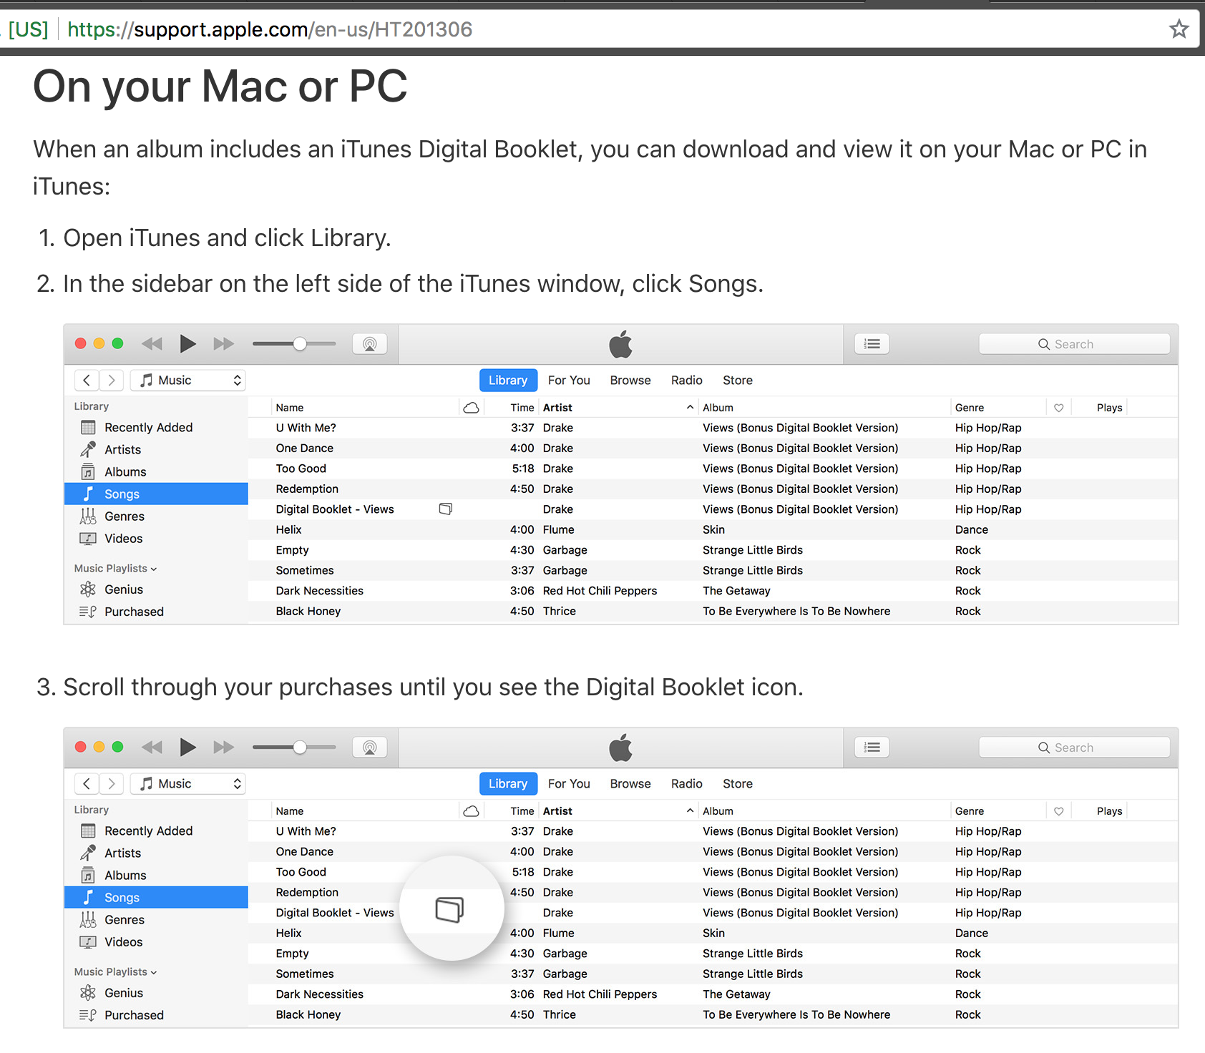Click the play button in first iTunes screenshot
Viewport: 1205px width, 1053px height.
tap(187, 344)
